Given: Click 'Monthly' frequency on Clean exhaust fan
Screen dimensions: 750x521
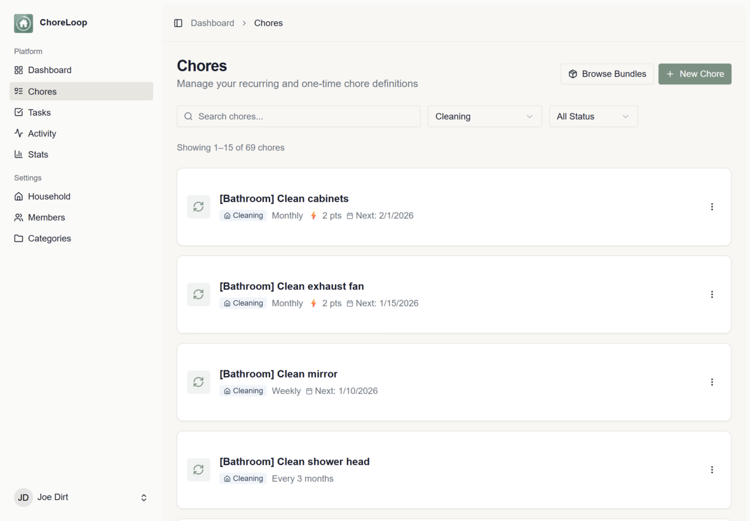Looking at the screenshot, I should click(287, 304).
